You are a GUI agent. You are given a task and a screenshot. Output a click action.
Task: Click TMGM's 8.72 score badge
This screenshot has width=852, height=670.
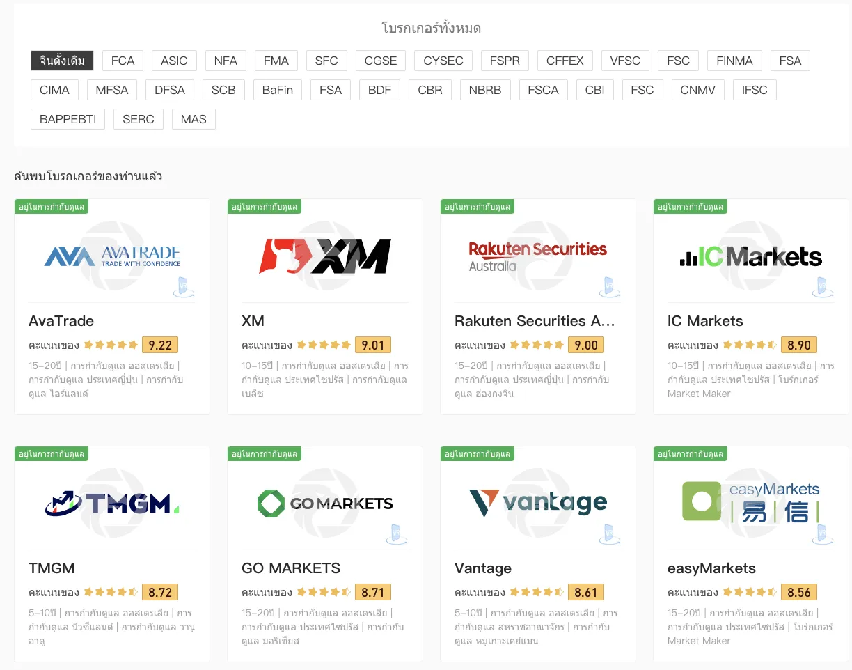(x=160, y=592)
